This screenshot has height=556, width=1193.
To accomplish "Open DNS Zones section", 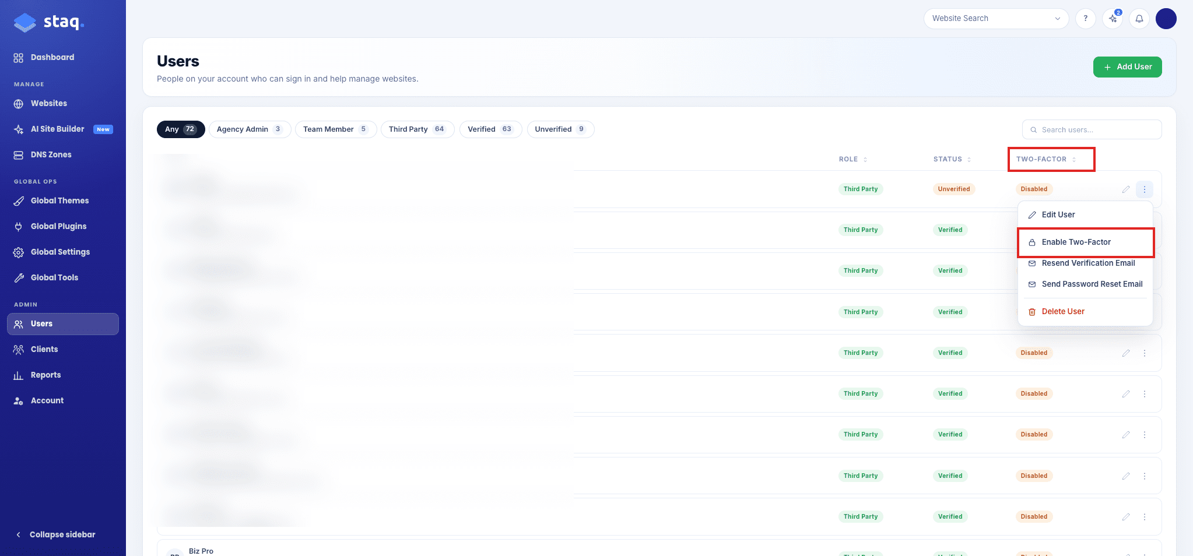I will click(51, 154).
